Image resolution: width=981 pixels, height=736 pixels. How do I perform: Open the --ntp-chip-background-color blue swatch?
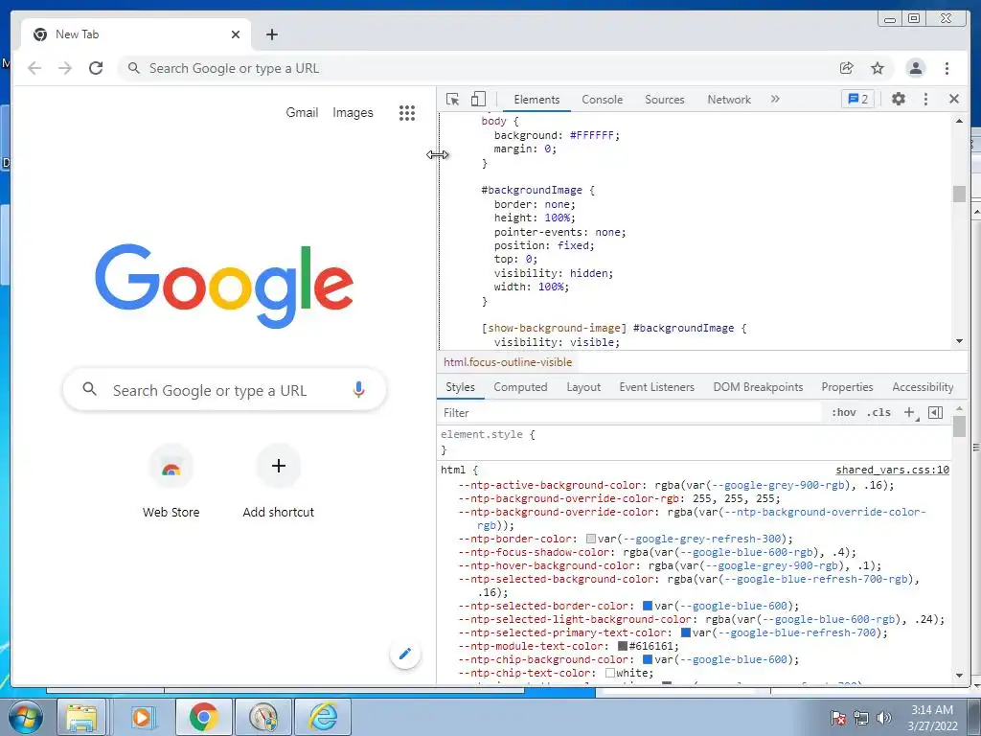[x=648, y=659]
